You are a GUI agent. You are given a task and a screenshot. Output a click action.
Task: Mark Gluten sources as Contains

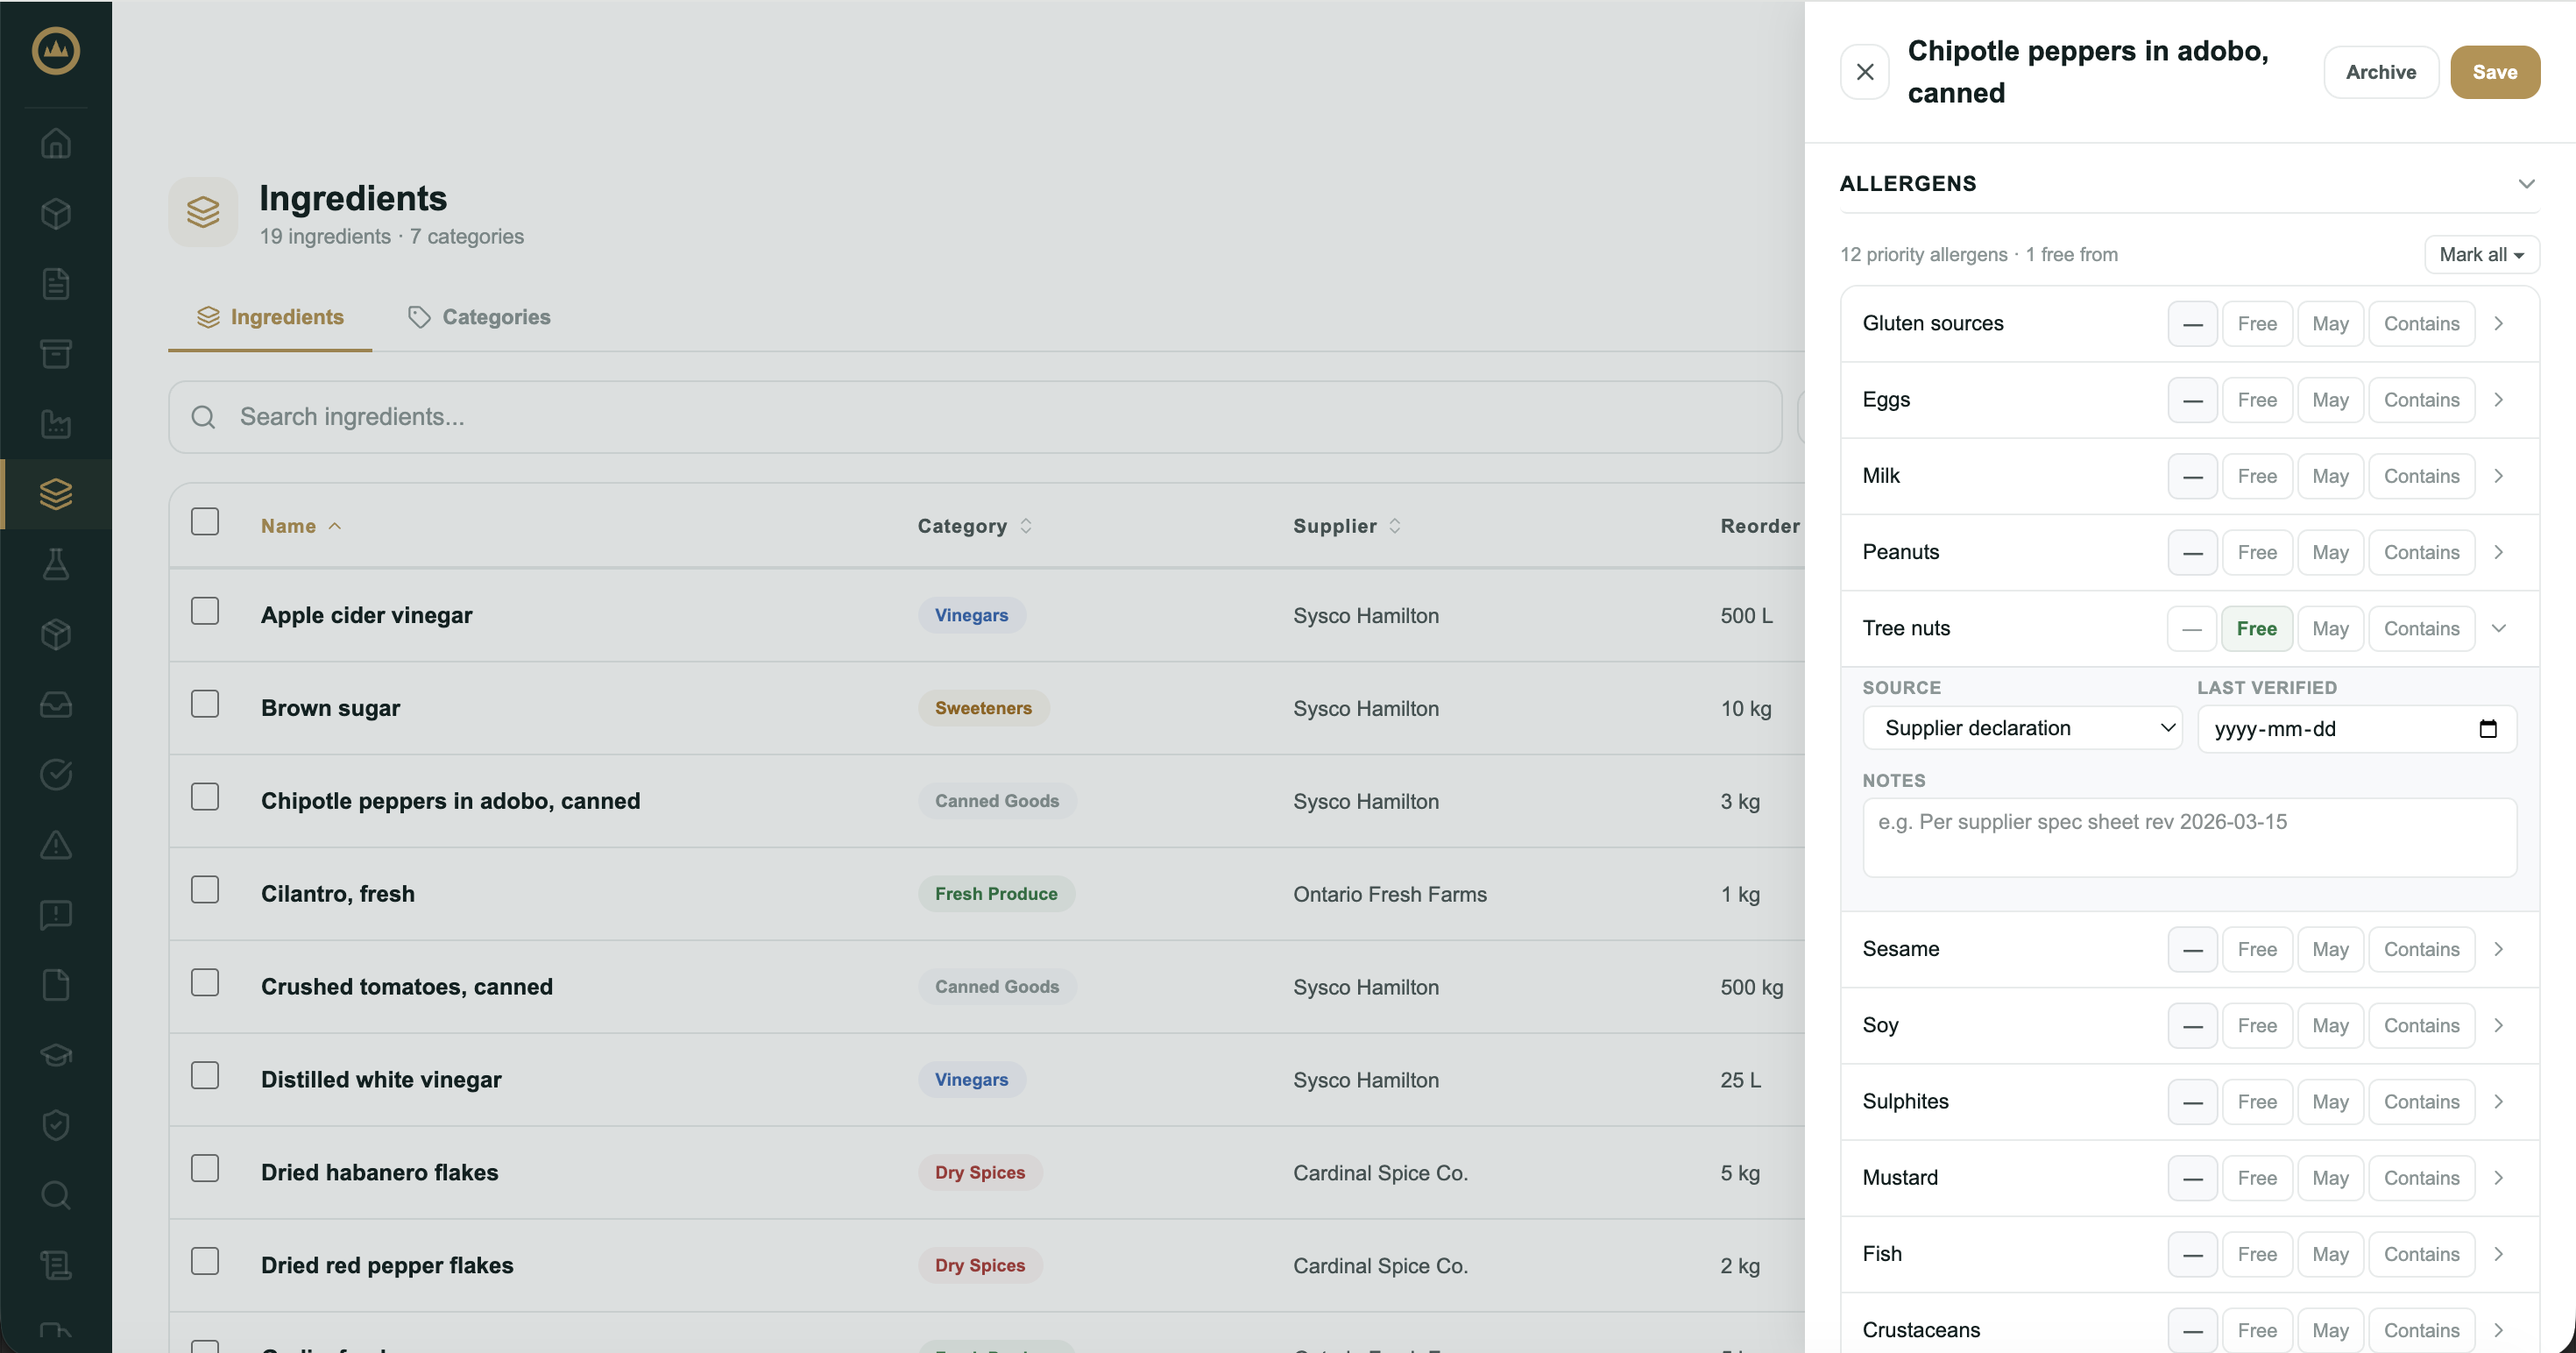click(2421, 324)
